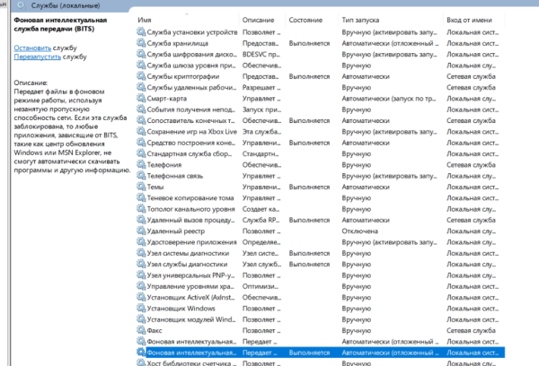Viewport: 539px width, 366px height.
Task: Click Создает ка... description cell
Action: click(261, 209)
